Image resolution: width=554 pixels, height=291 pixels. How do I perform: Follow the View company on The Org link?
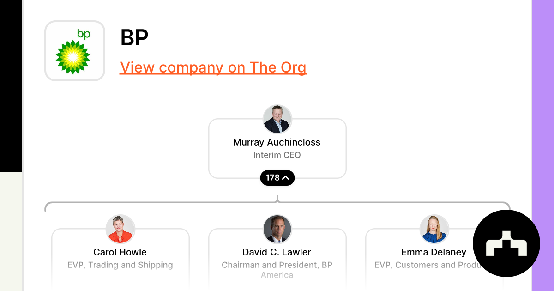[x=213, y=67]
